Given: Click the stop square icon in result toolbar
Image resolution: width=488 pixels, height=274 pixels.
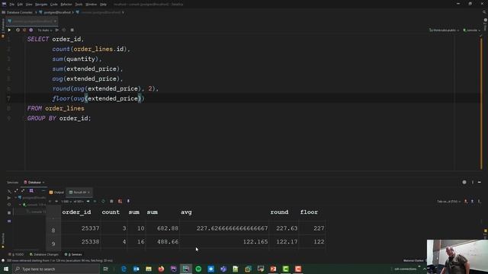Looking at the screenshot, I should [111, 201].
